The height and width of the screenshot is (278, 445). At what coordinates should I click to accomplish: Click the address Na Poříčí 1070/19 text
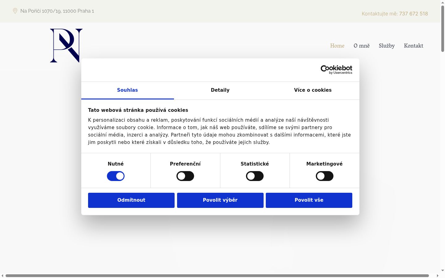point(57,11)
